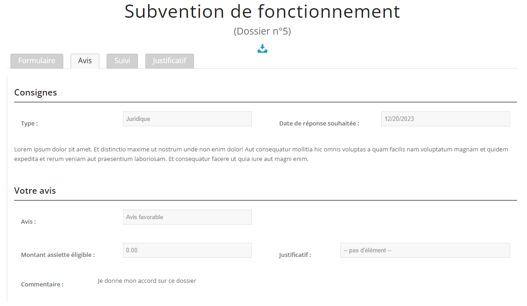Click the download dossier icon
This screenshot has width=527, height=306.
(262, 49)
